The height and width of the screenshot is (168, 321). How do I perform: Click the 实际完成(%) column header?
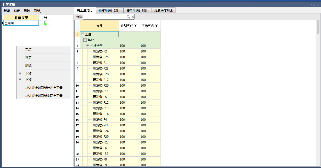150,26
